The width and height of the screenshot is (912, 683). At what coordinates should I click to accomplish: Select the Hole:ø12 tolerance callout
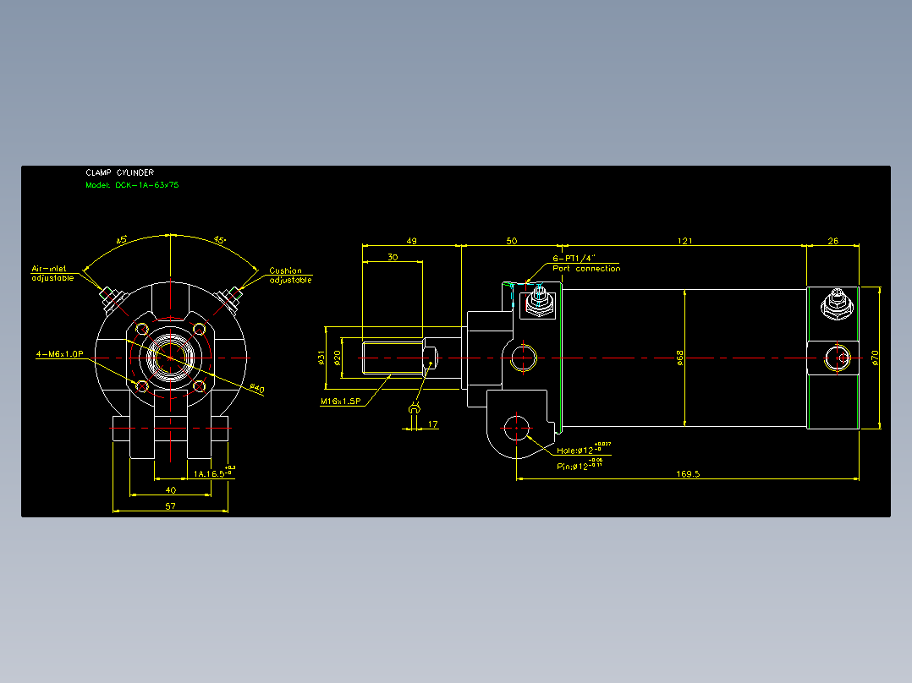pyautogui.click(x=584, y=449)
